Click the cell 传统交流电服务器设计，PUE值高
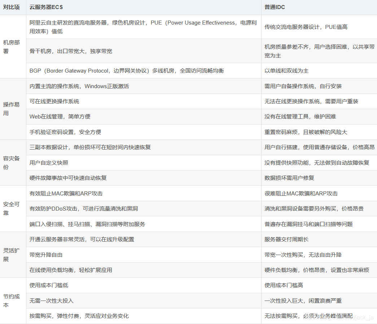Image resolution: width=377 pixels, height=324 pixels. [x=319, y=27]
